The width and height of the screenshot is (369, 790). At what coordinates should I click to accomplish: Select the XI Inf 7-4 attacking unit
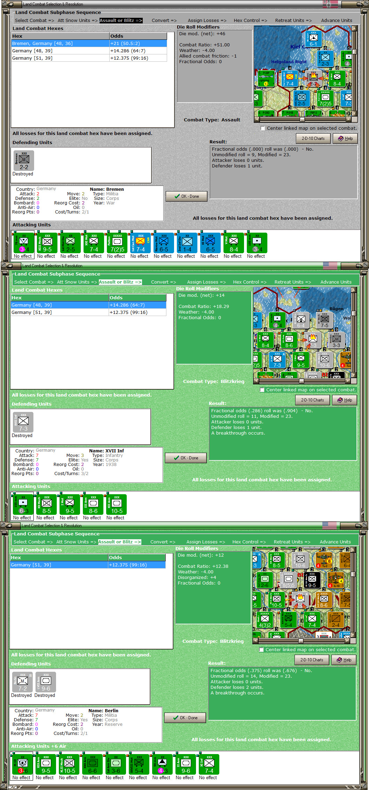click(209, 764)
